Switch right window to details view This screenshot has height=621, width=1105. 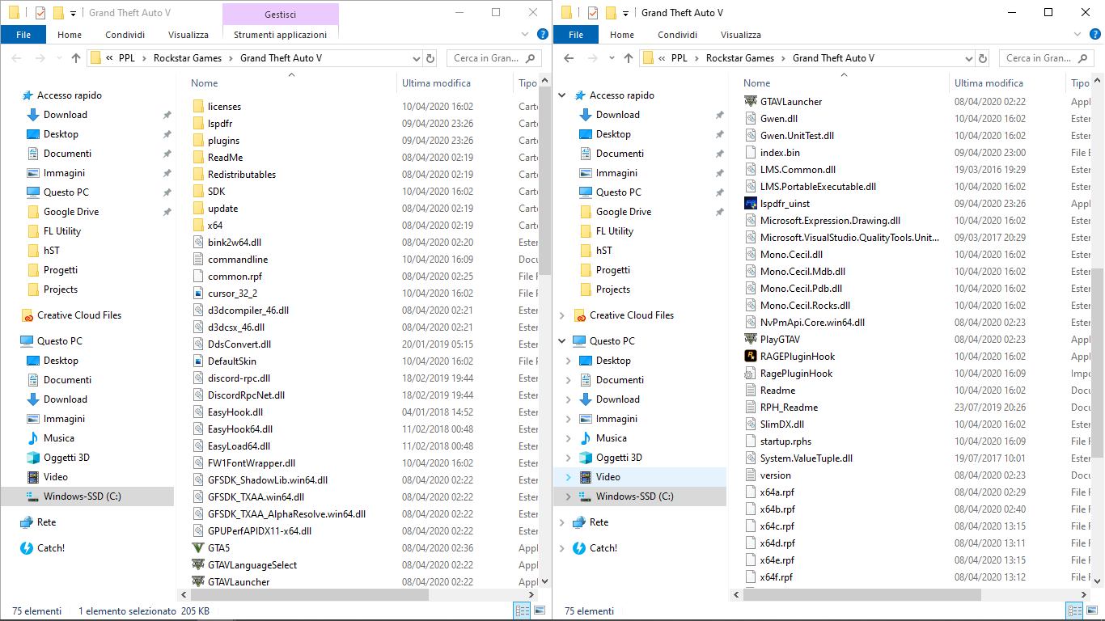point(1074,611)
